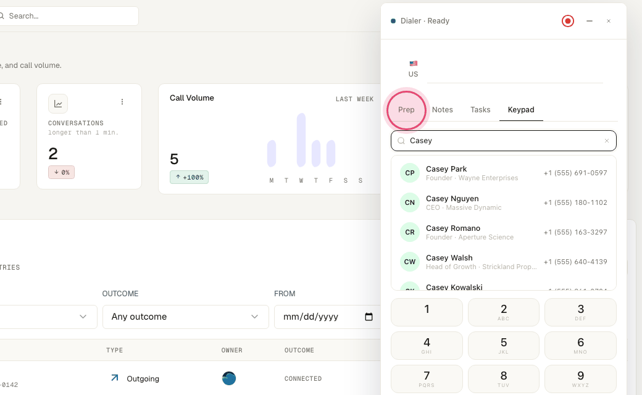The image size is (642, 395).
Task: Click the CR avatar for Casey Romano
Action: [x=409, y=232]
